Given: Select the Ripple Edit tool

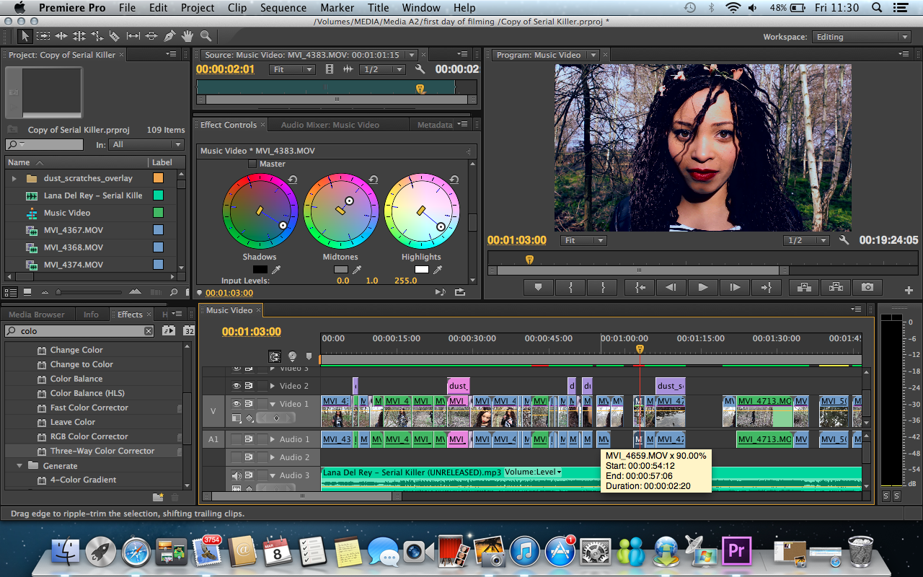Looking at the screenshot, I should click(61, 36).
